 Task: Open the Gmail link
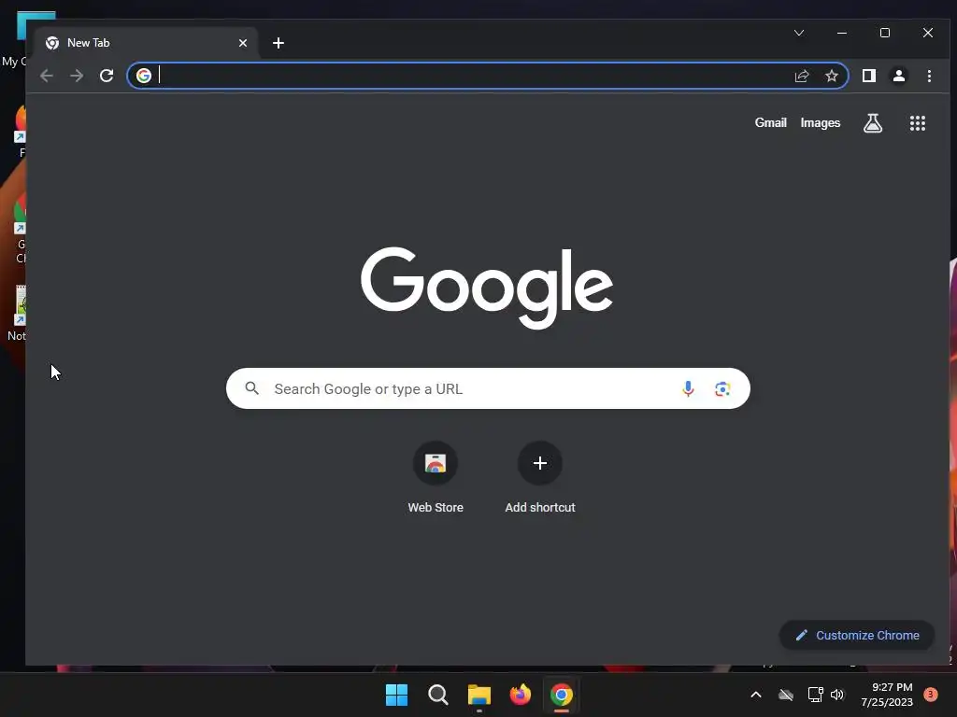[770, 123]
